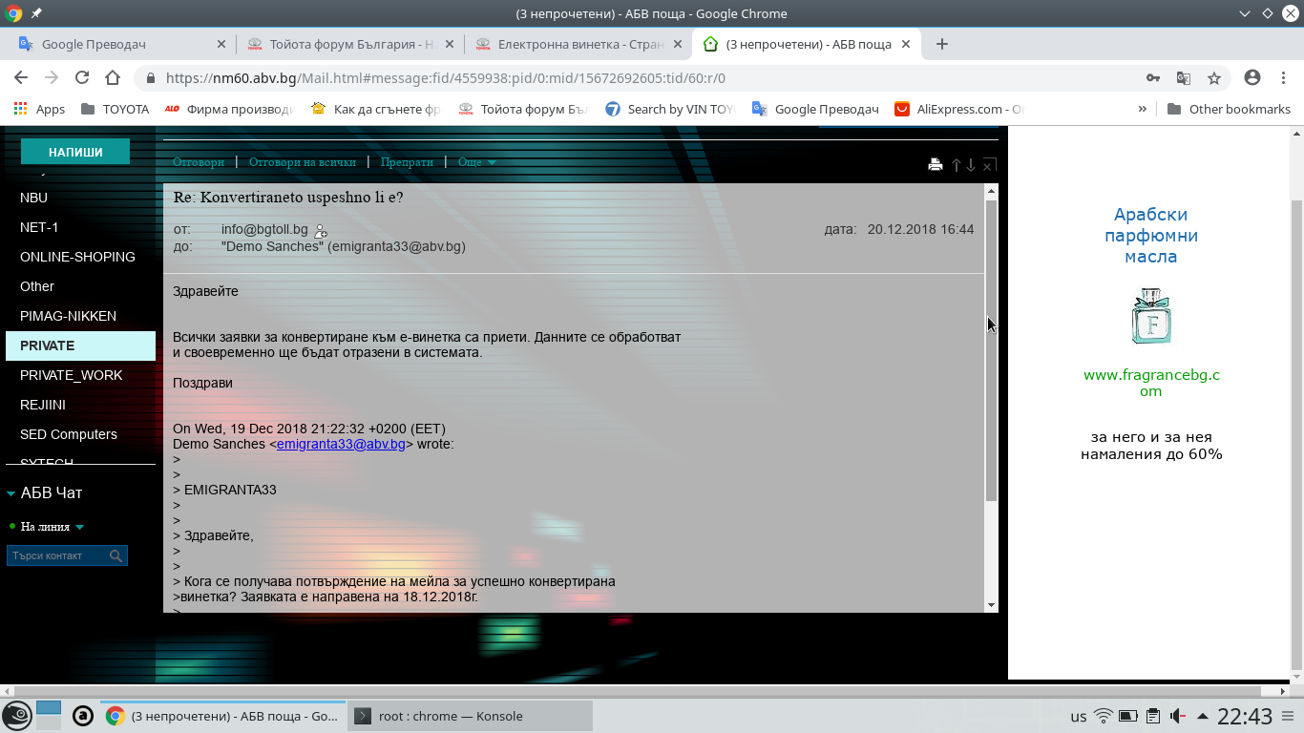
Task: Click the 'Търси контакт' search field
Action: (x=57, y=555)
